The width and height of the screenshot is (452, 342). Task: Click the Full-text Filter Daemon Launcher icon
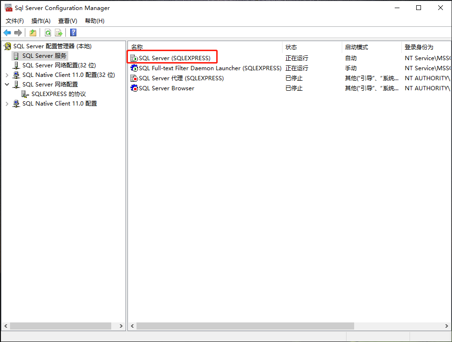click(134, 68)
